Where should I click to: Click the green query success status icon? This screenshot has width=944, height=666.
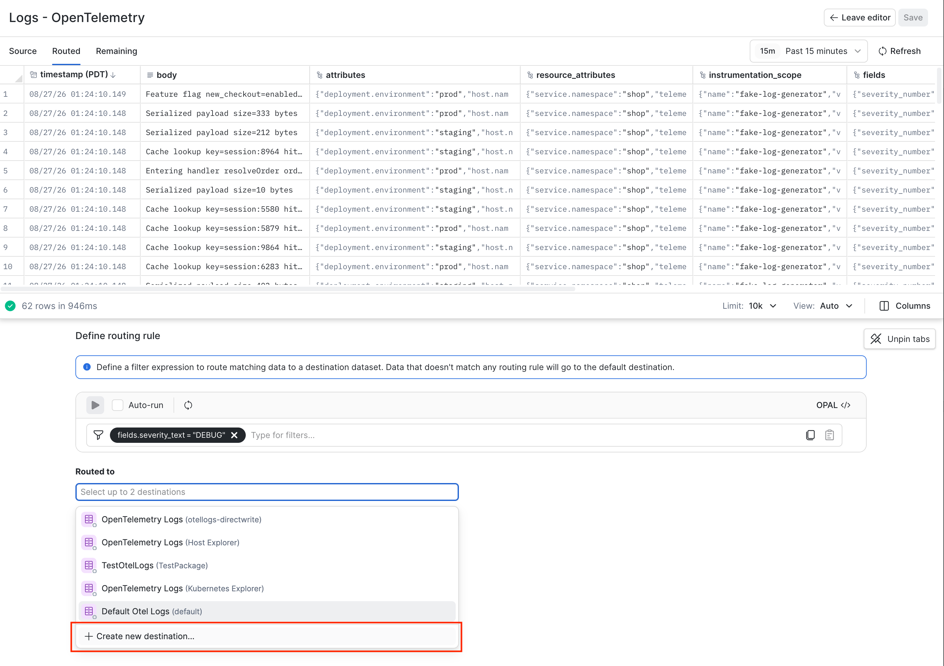tap(10, 306)
